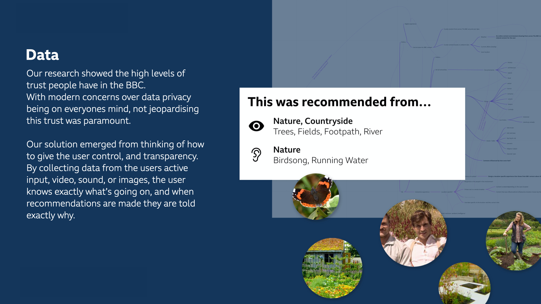This screenshot has width=541, height=304.
Task: Open the two men in field photo
Action: pos(413,233)
